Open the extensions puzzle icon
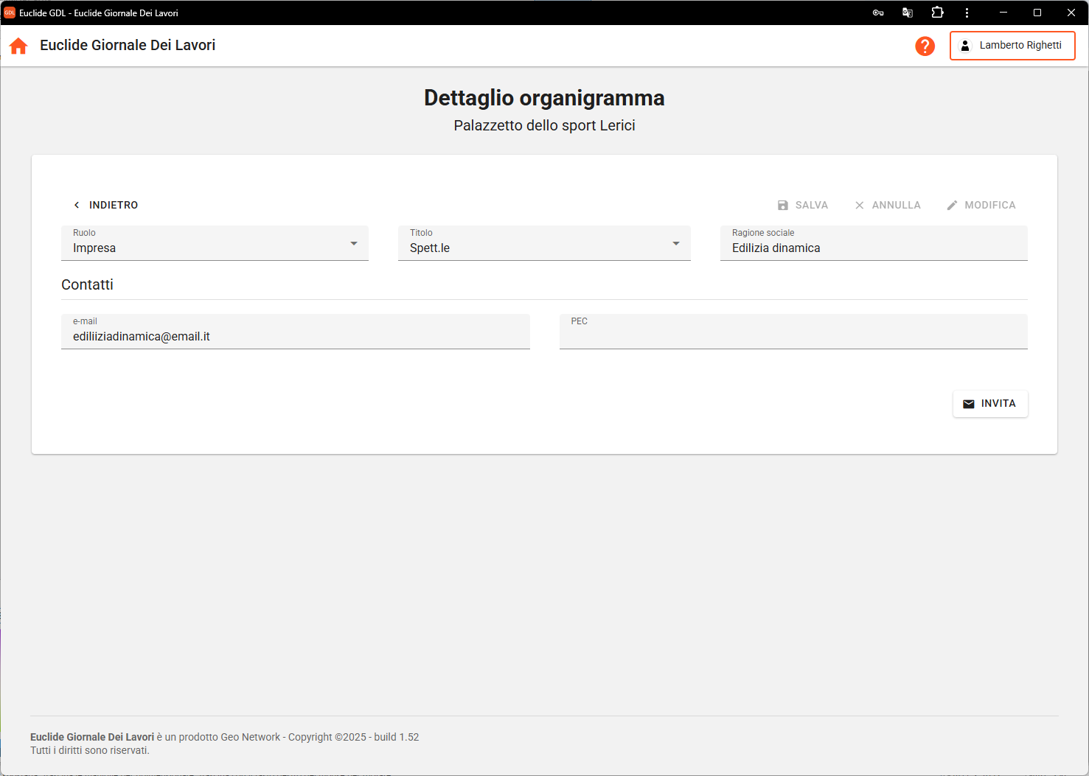 pos(937,13)
